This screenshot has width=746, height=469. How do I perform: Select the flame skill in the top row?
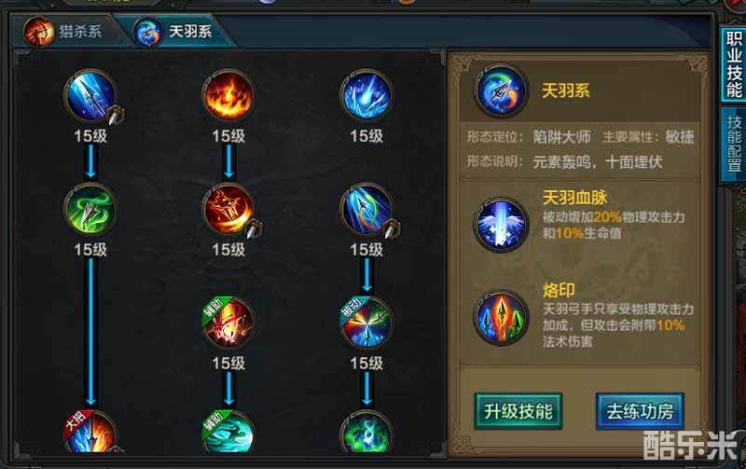coord(228,95)
